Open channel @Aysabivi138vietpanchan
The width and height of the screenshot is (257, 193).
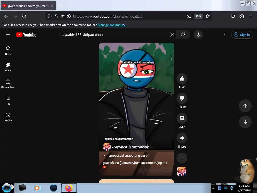131,147
